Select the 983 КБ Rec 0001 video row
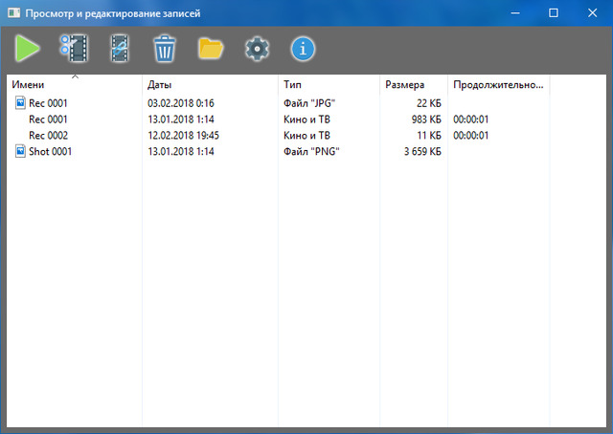 pyautogui.click(x=48, y=119)
